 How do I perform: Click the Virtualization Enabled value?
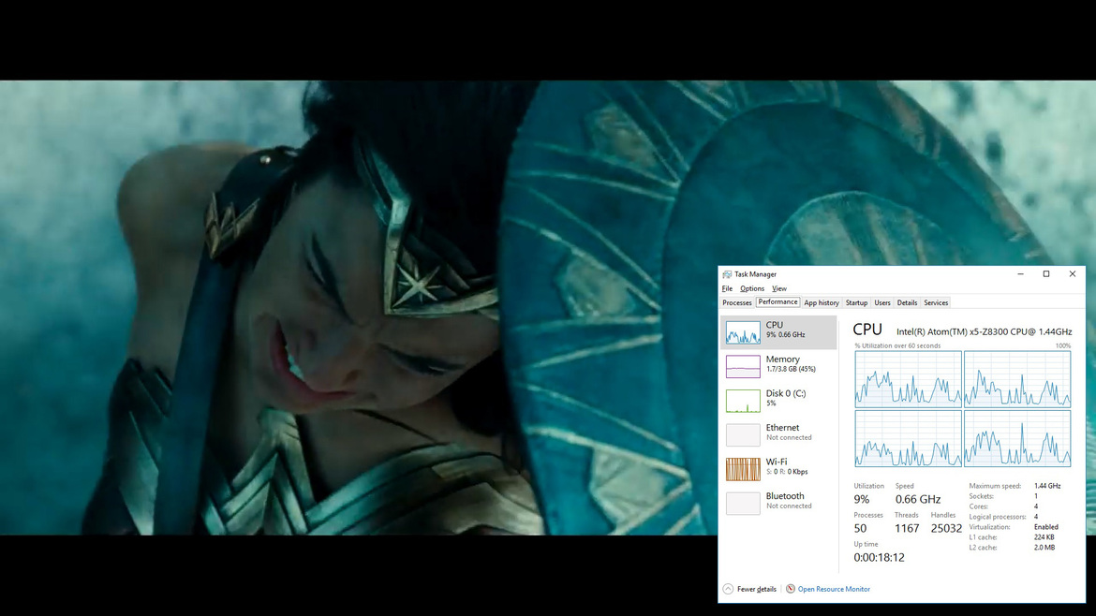(x=1046, y=527)
